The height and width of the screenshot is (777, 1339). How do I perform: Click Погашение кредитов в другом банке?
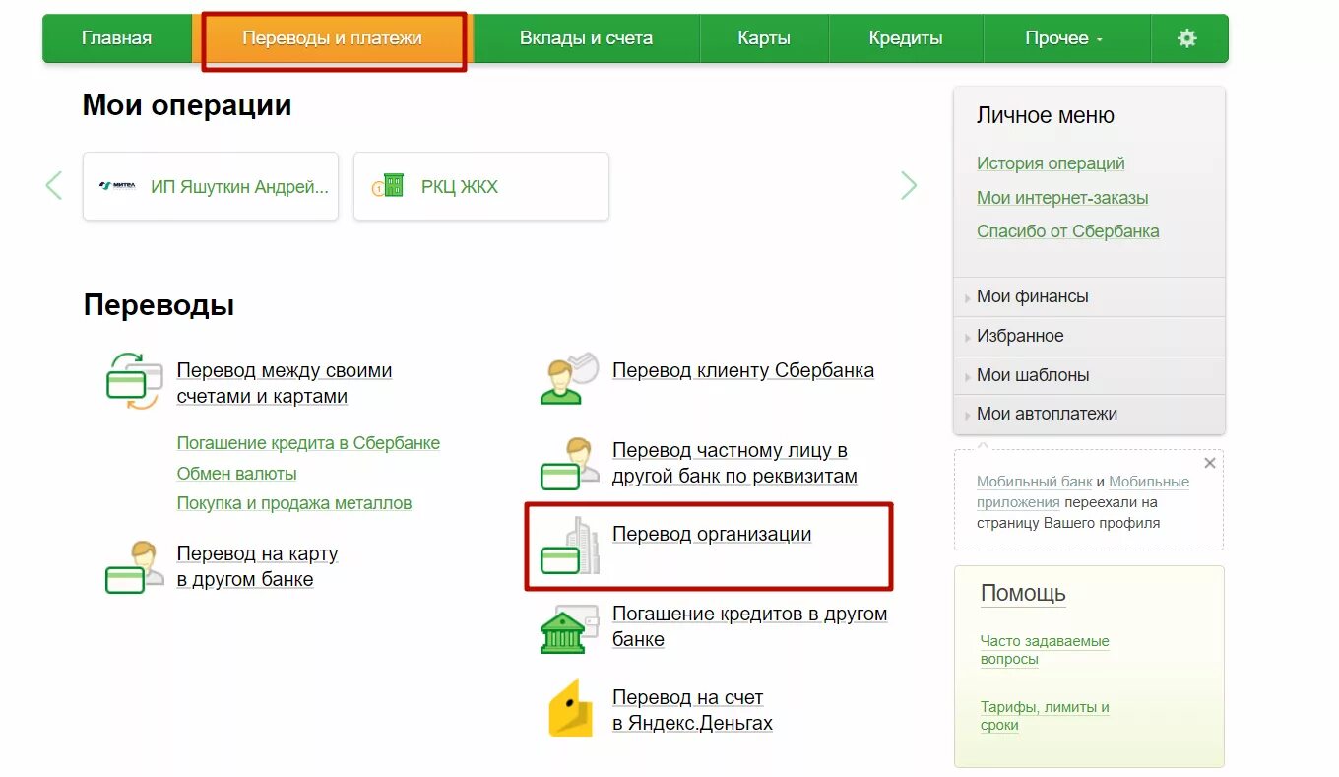coord(750,626)
